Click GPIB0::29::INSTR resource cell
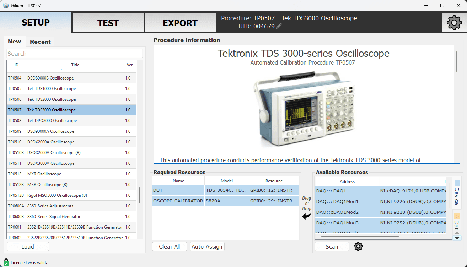Image resolution: width=467 pixels, height=267 pixels. 274,201
